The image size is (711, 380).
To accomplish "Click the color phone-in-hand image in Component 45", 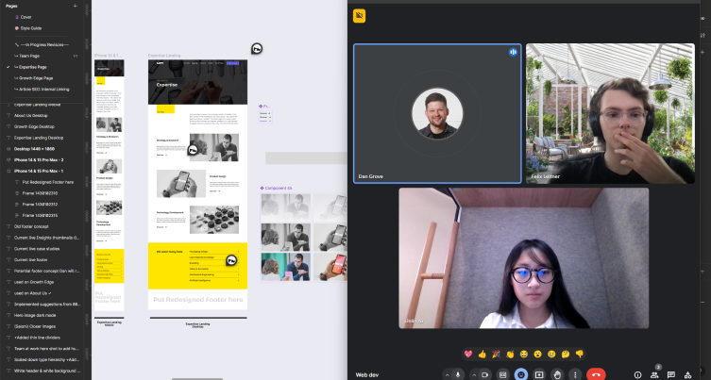I will tap(331, 266).
